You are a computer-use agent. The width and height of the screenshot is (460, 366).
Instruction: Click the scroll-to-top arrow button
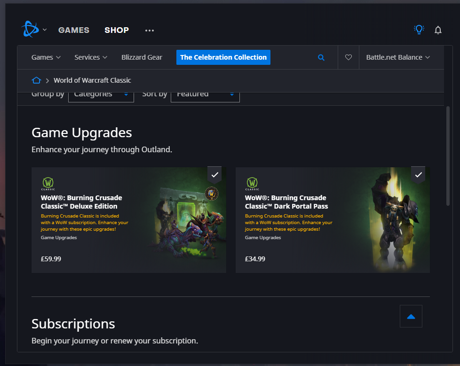point(411,316)
